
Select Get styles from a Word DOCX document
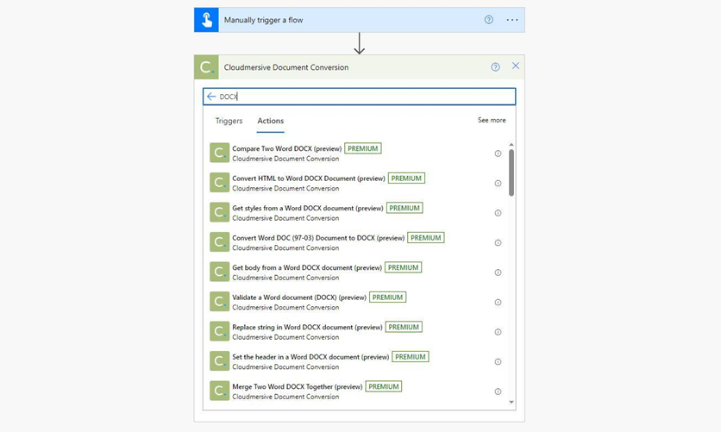[295, 208]
